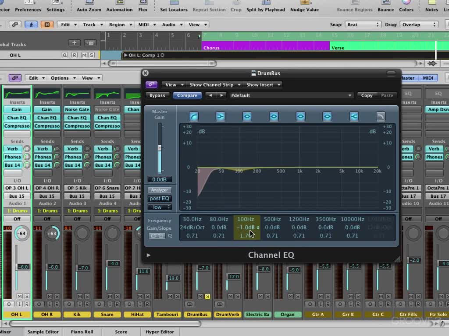Mute the Kik mixer strip

80,296
